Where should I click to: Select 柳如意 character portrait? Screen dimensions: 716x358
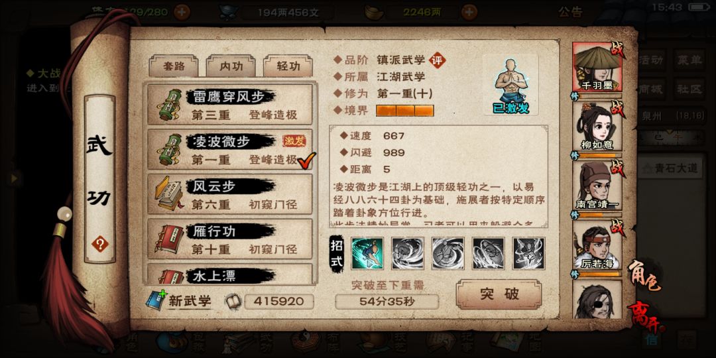[x=597, y=126]
